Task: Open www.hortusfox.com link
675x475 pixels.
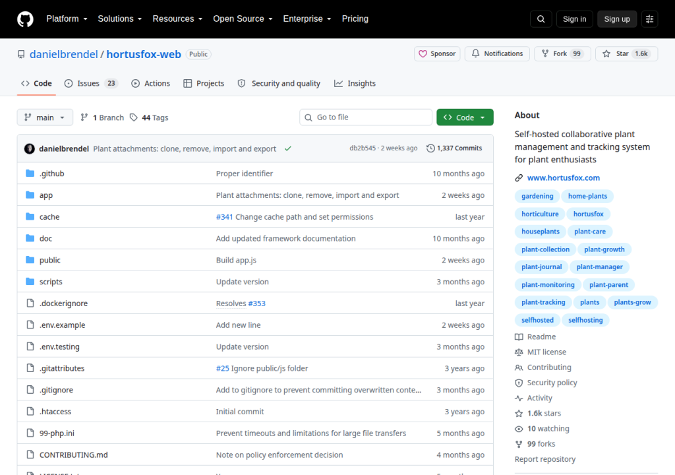Action: tap(563, 178)
